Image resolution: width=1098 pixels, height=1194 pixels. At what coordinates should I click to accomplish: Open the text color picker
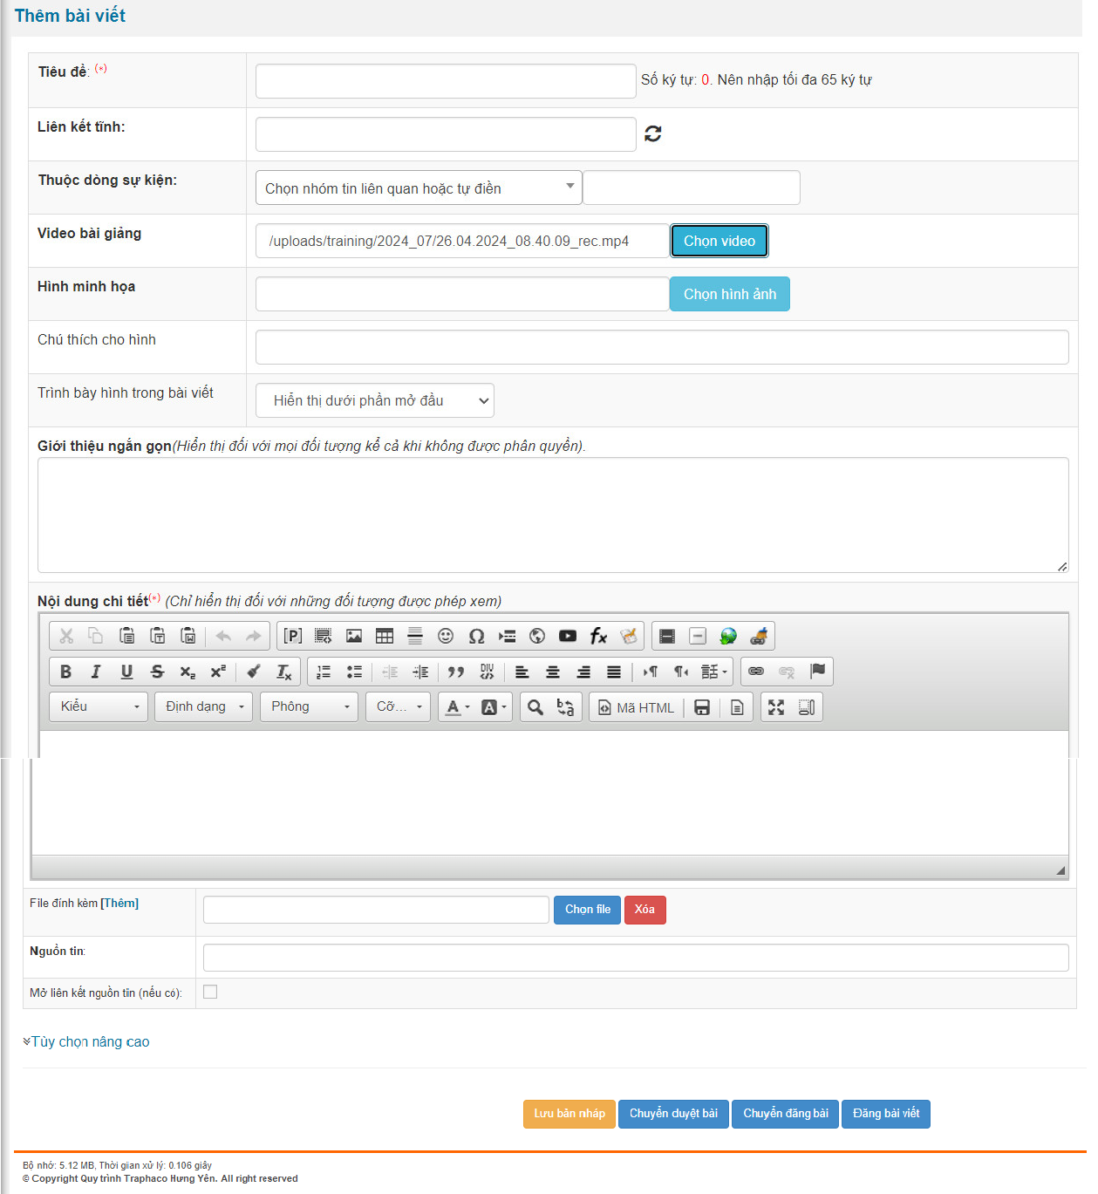tap(457, 707)
